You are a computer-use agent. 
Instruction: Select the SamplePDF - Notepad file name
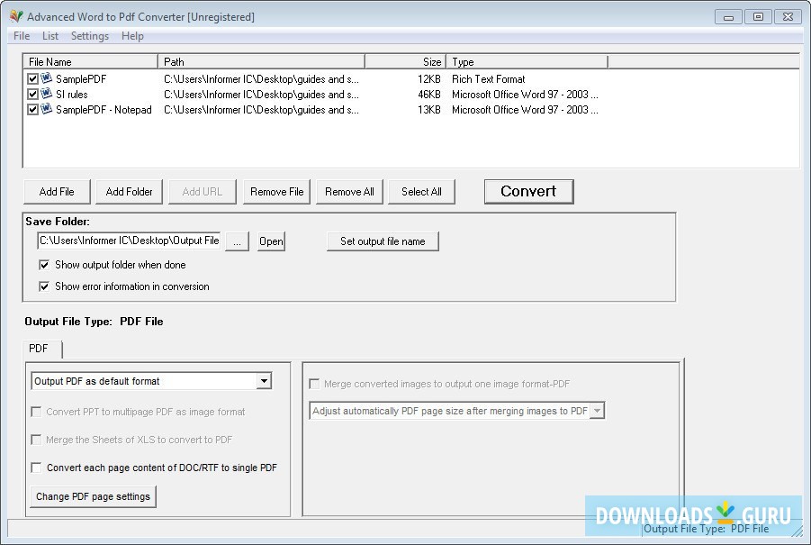(x=104, y=110)
